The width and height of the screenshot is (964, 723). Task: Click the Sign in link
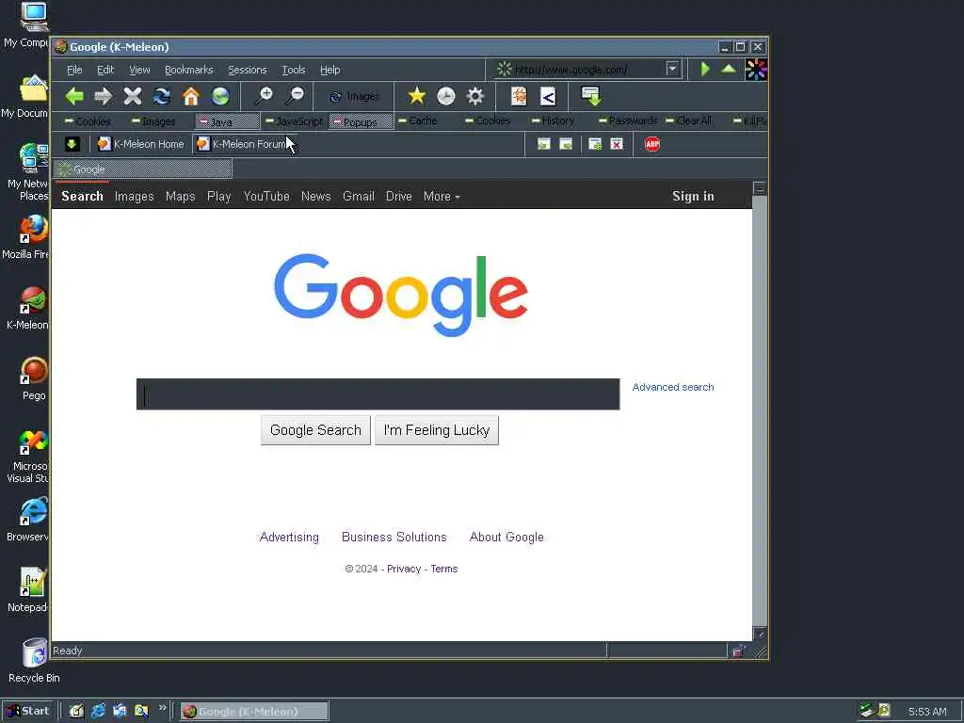pyautogui.click(x=693, y=196)
